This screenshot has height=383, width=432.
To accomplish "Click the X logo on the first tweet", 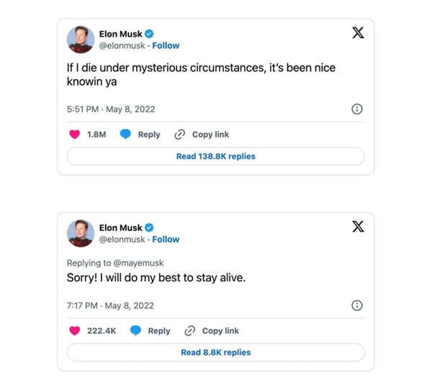I will [x=357, y=32].
